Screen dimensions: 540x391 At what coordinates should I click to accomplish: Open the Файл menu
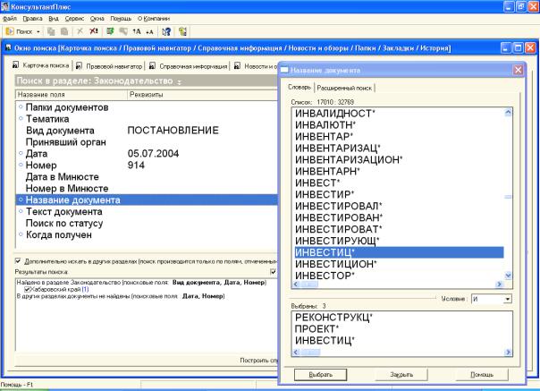(x=9, y=19)
